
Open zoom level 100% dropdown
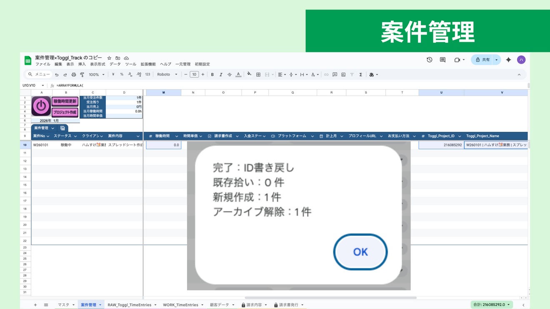[x=97, y=75]
